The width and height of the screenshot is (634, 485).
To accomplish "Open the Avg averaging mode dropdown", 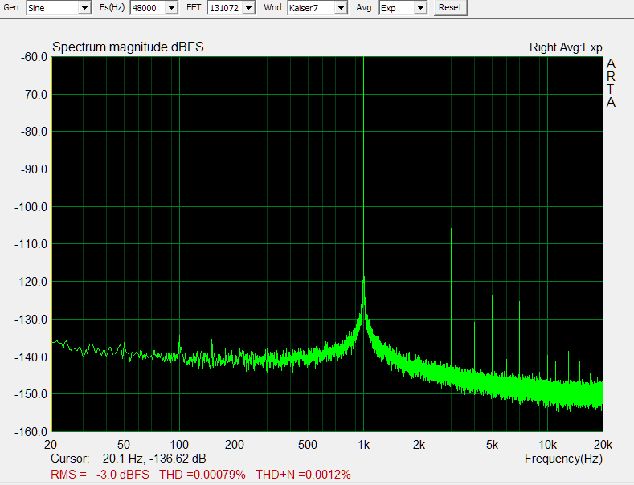I will point(421,8).
